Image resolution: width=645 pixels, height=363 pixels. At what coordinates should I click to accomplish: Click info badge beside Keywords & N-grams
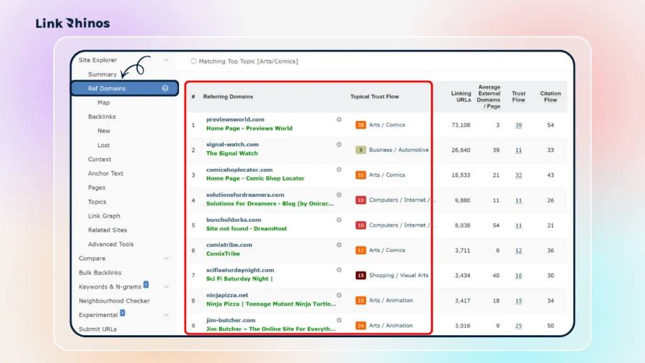(x=146, y=285)
